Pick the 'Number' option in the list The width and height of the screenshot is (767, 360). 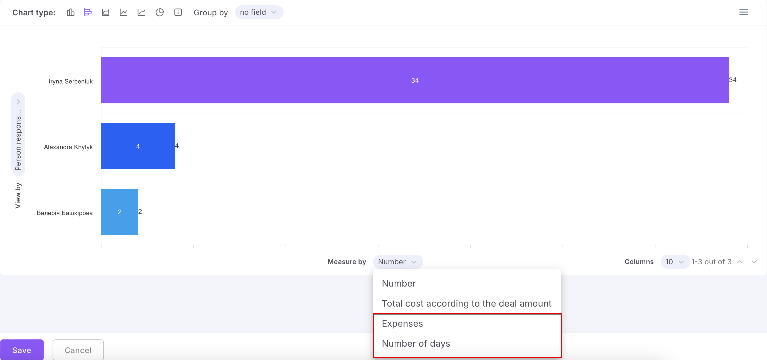click(399, 283)
